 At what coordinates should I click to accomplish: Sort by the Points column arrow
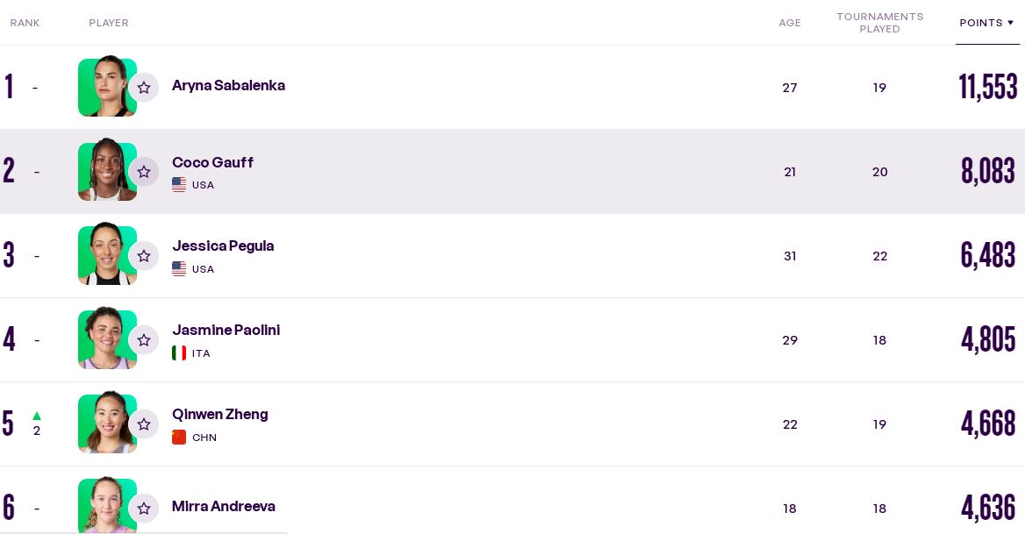pyautogui.click(x=1010, y=23)
